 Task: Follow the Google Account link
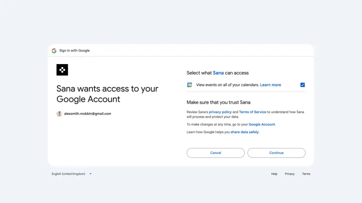coord(262,125)
